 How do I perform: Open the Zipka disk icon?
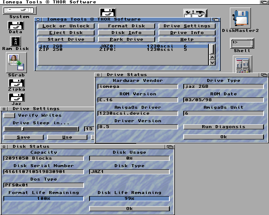16,83
